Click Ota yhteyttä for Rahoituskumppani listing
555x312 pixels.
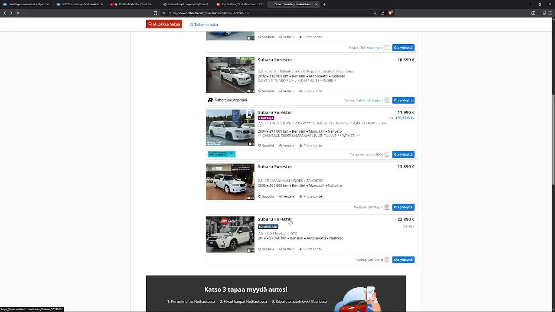pyautogui.click(x=403, y=100)
